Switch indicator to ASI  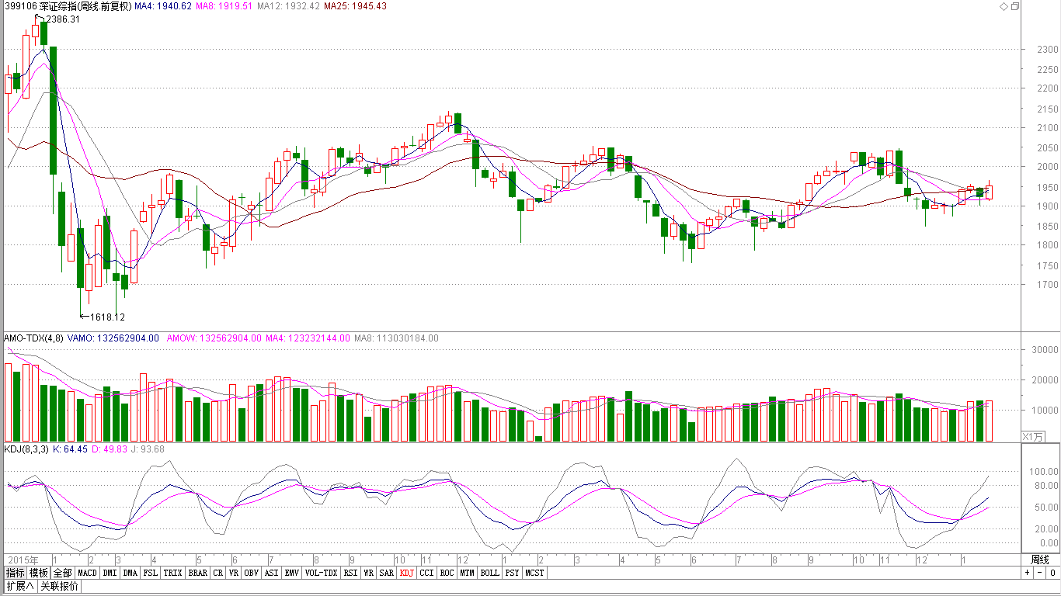(272, 573)
